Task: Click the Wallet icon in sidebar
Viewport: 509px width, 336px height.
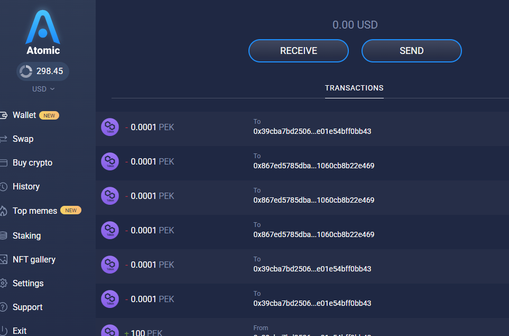Action: (3, 115)
